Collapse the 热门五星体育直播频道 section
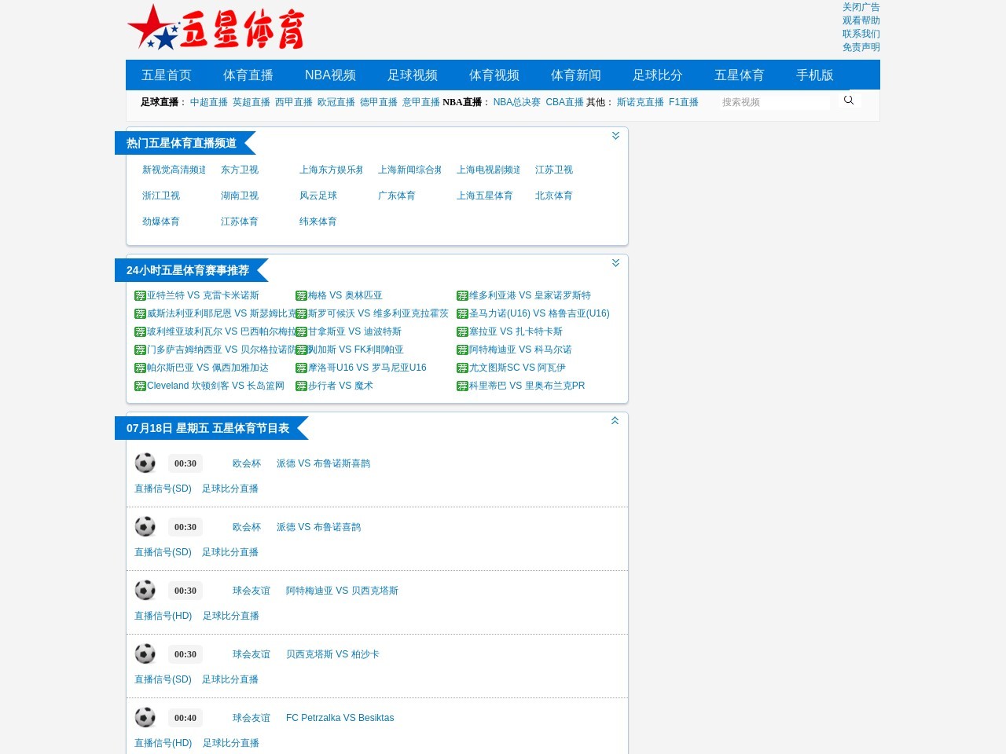This screenshot has height=754, width=1006. pyautogui.click(x=615, y=135)
